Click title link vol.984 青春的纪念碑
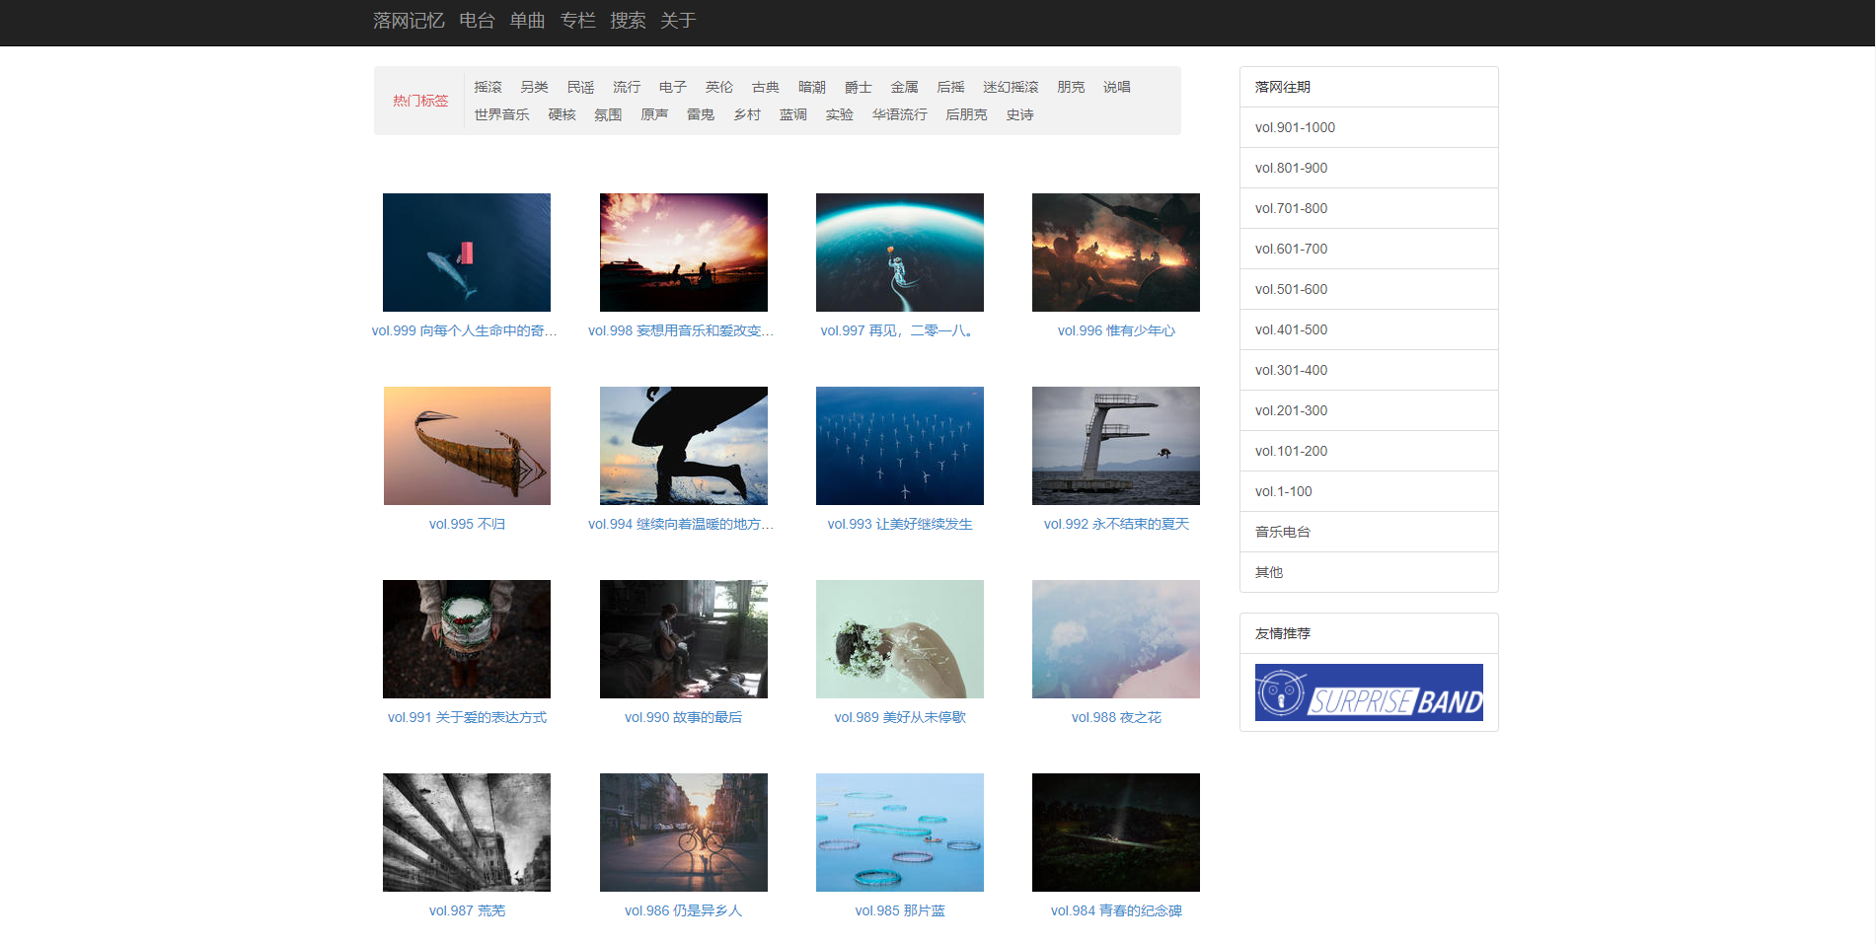 (x=1116, y=910)
